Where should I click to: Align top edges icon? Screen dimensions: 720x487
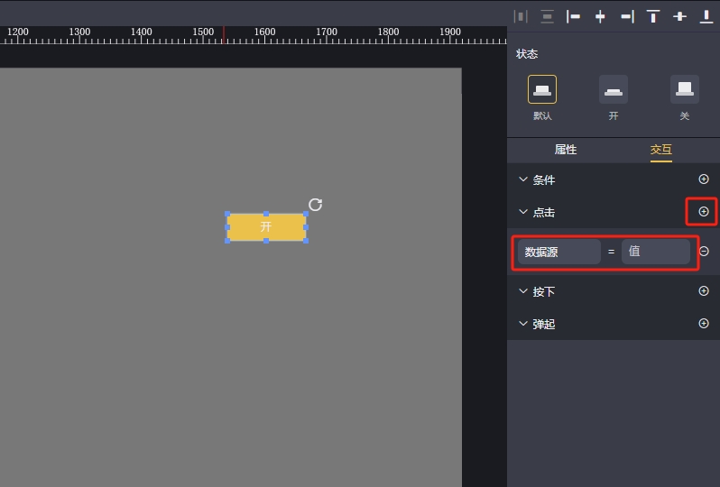653,16
